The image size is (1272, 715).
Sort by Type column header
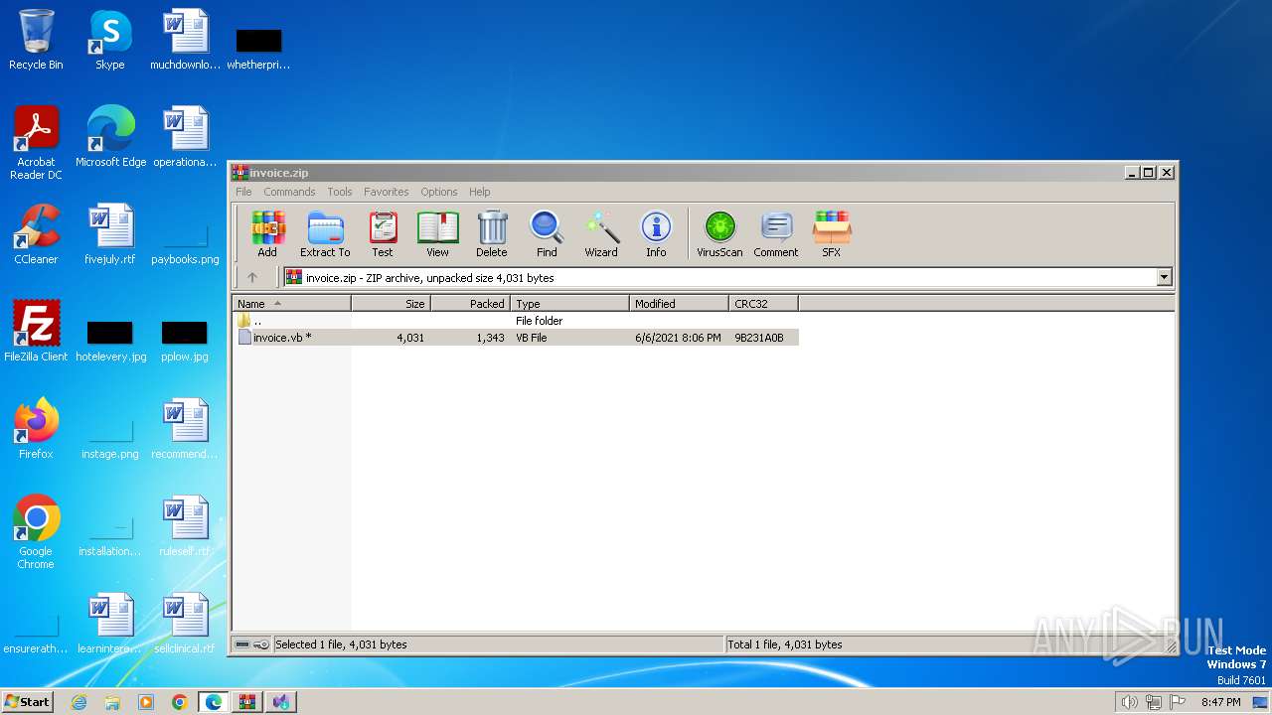tap(569, 304)
